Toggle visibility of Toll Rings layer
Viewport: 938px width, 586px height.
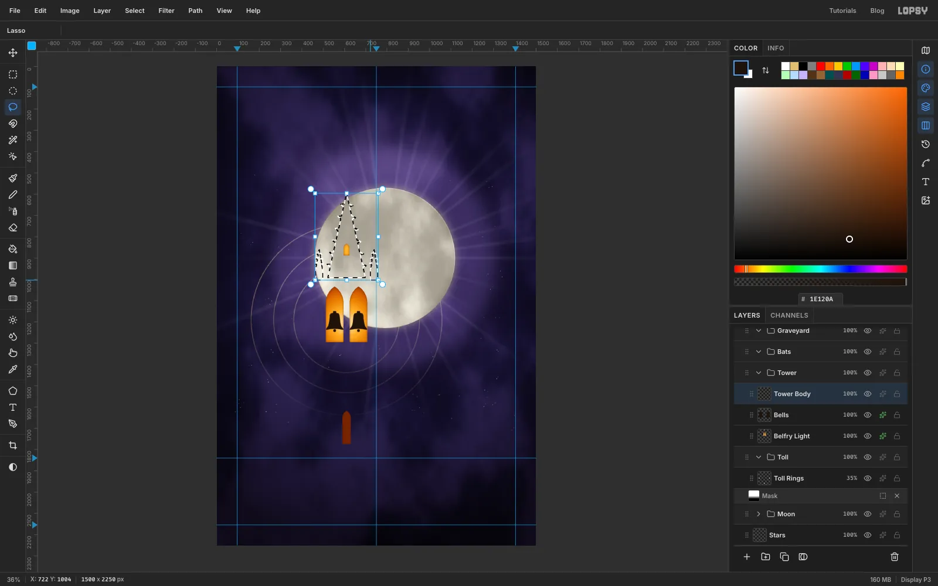868,478
